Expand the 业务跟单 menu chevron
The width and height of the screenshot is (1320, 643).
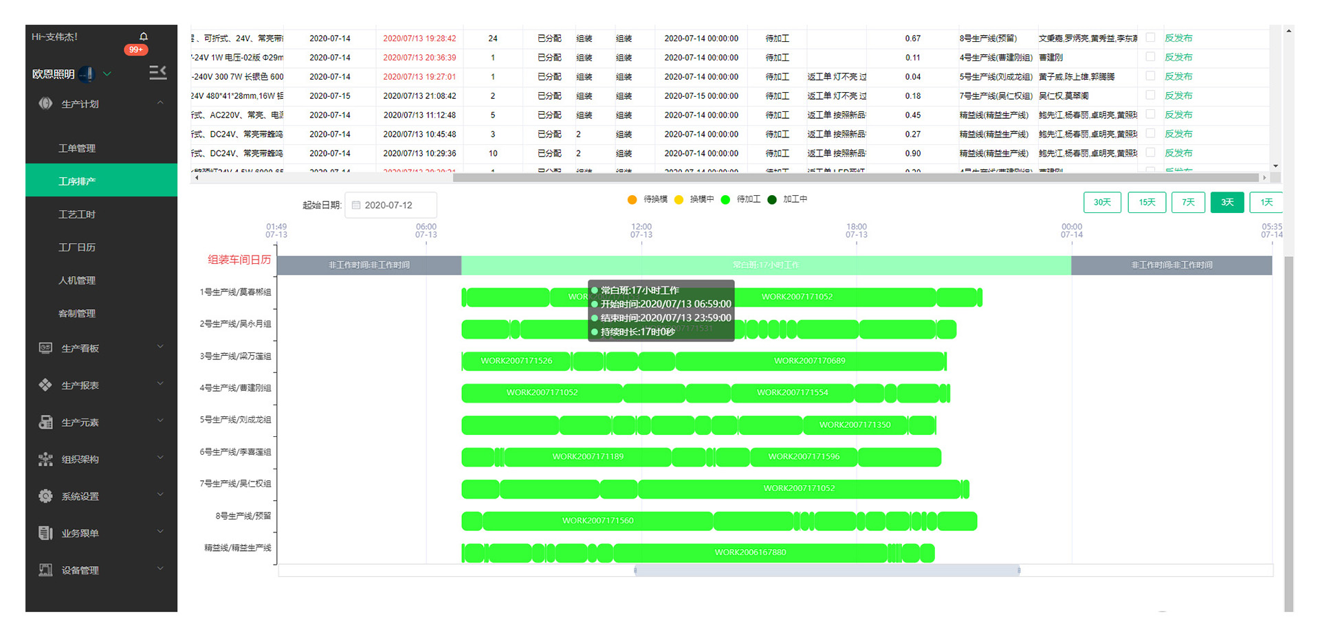[x=160, y=532]
